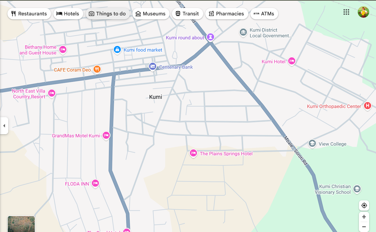This screenshot has height=232, width=376.
Task: Select the Things to do chip
Action: [107, 14]
